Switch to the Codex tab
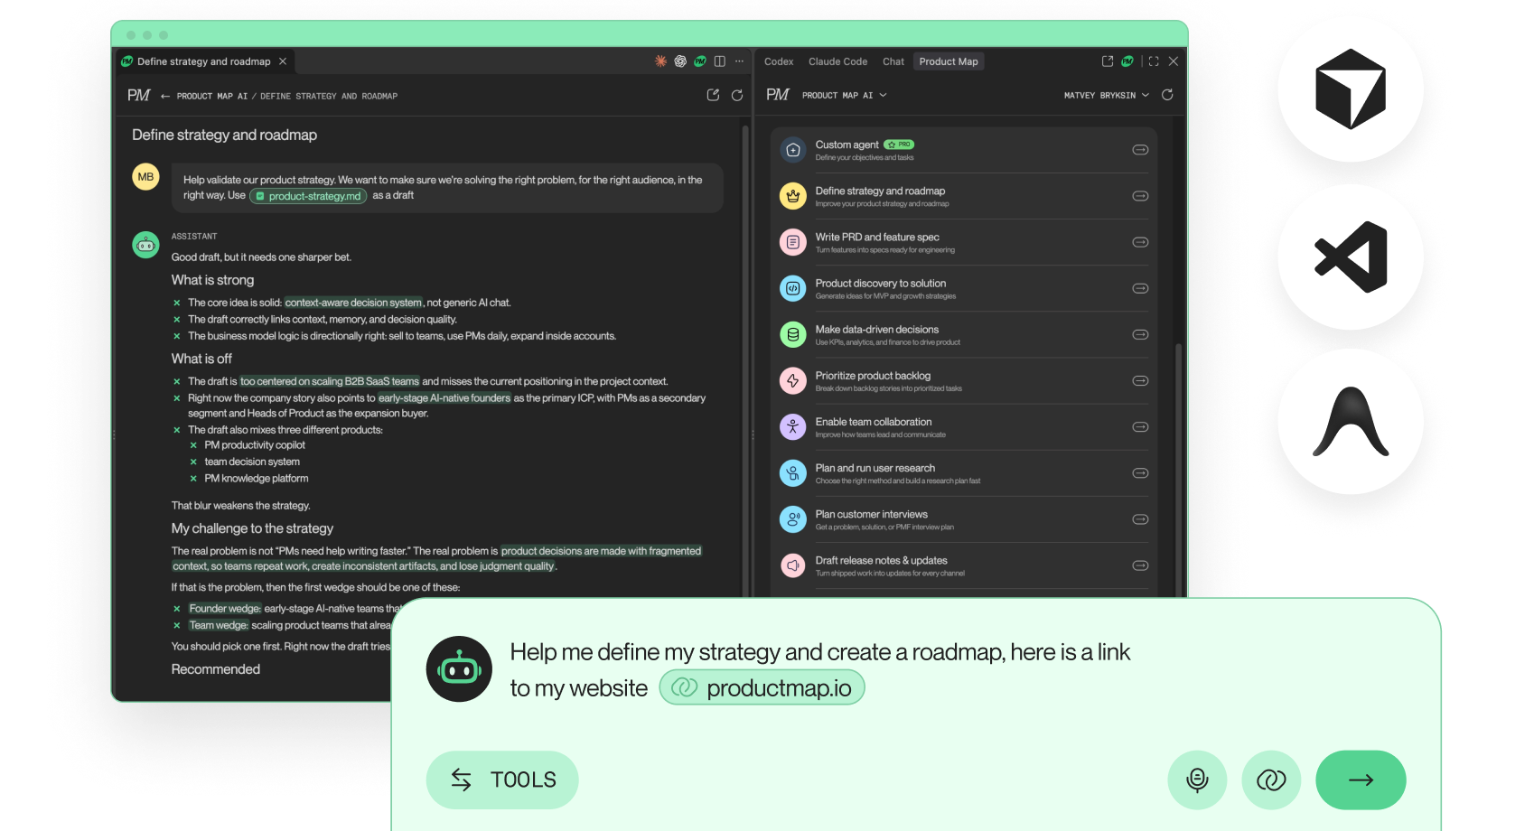 (x=779, y=61)
